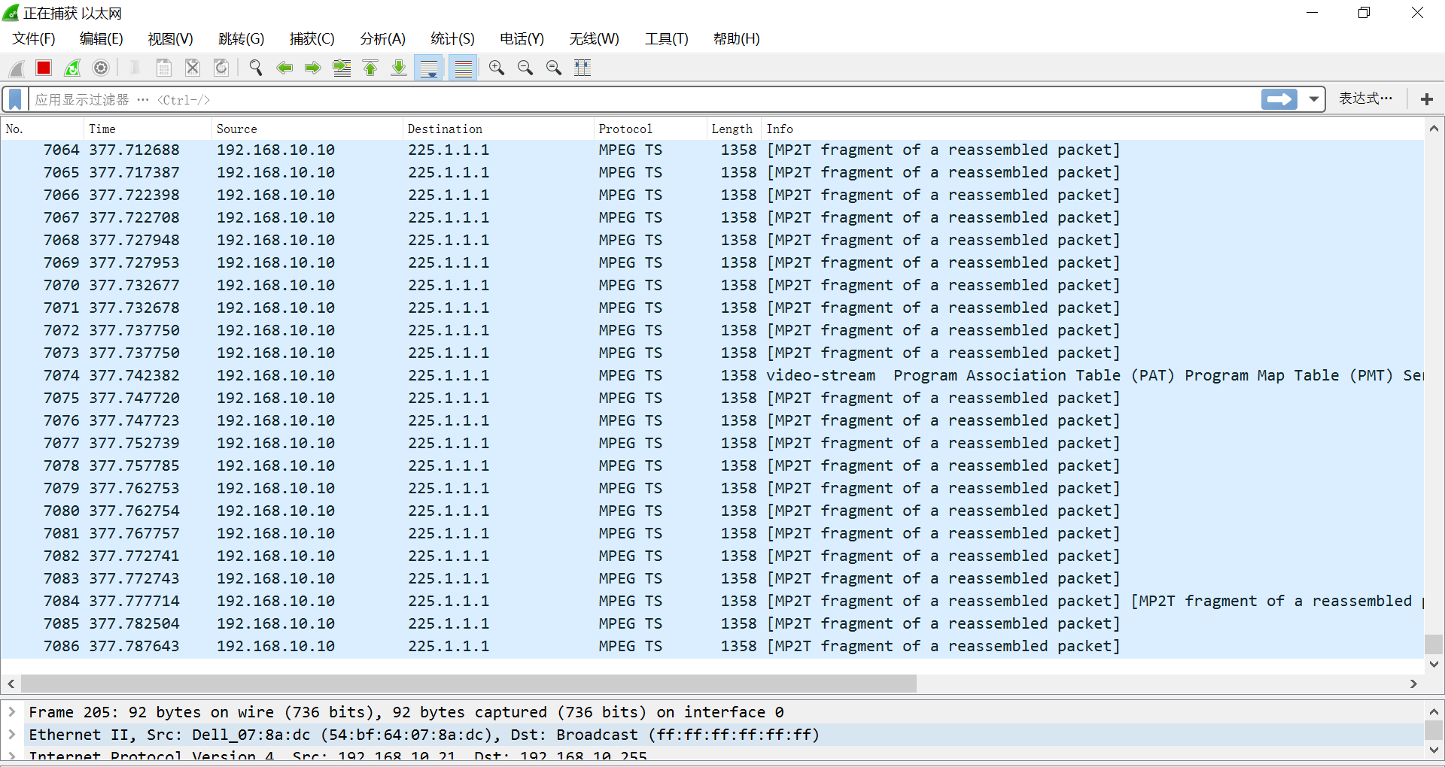Sort by Length column header

(x=735, y=129)
